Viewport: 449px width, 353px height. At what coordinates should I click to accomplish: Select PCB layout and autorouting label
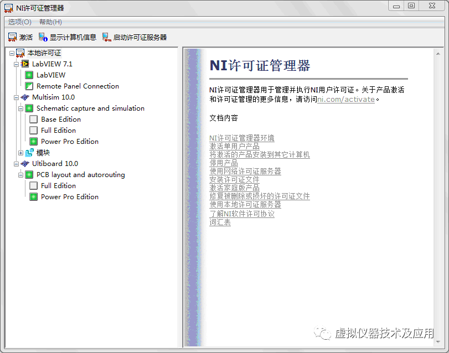click(81, 175)
